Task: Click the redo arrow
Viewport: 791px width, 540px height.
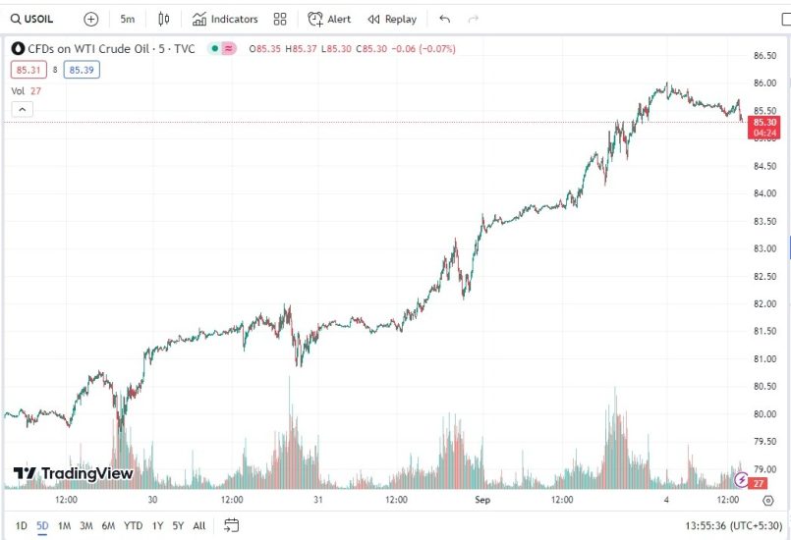Action: 474,19
